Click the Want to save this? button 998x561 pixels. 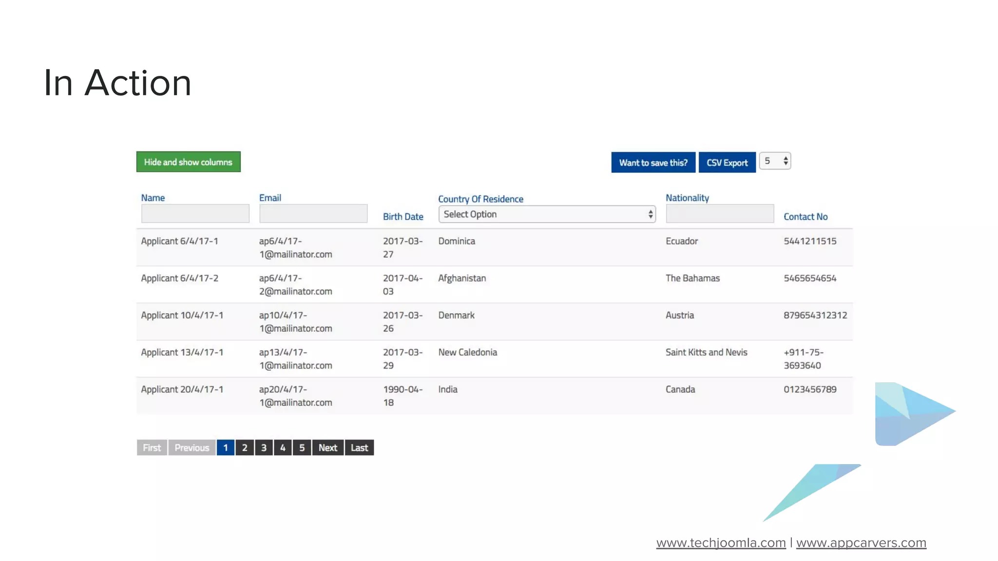click(x=653, y=163)
